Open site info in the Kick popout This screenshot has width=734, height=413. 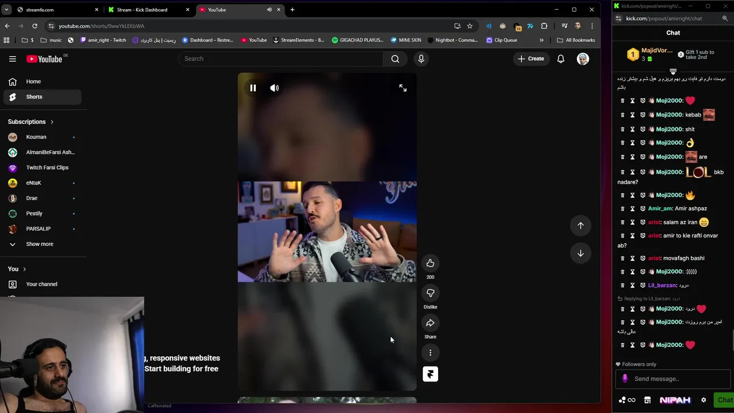click(x=618, y=18)
